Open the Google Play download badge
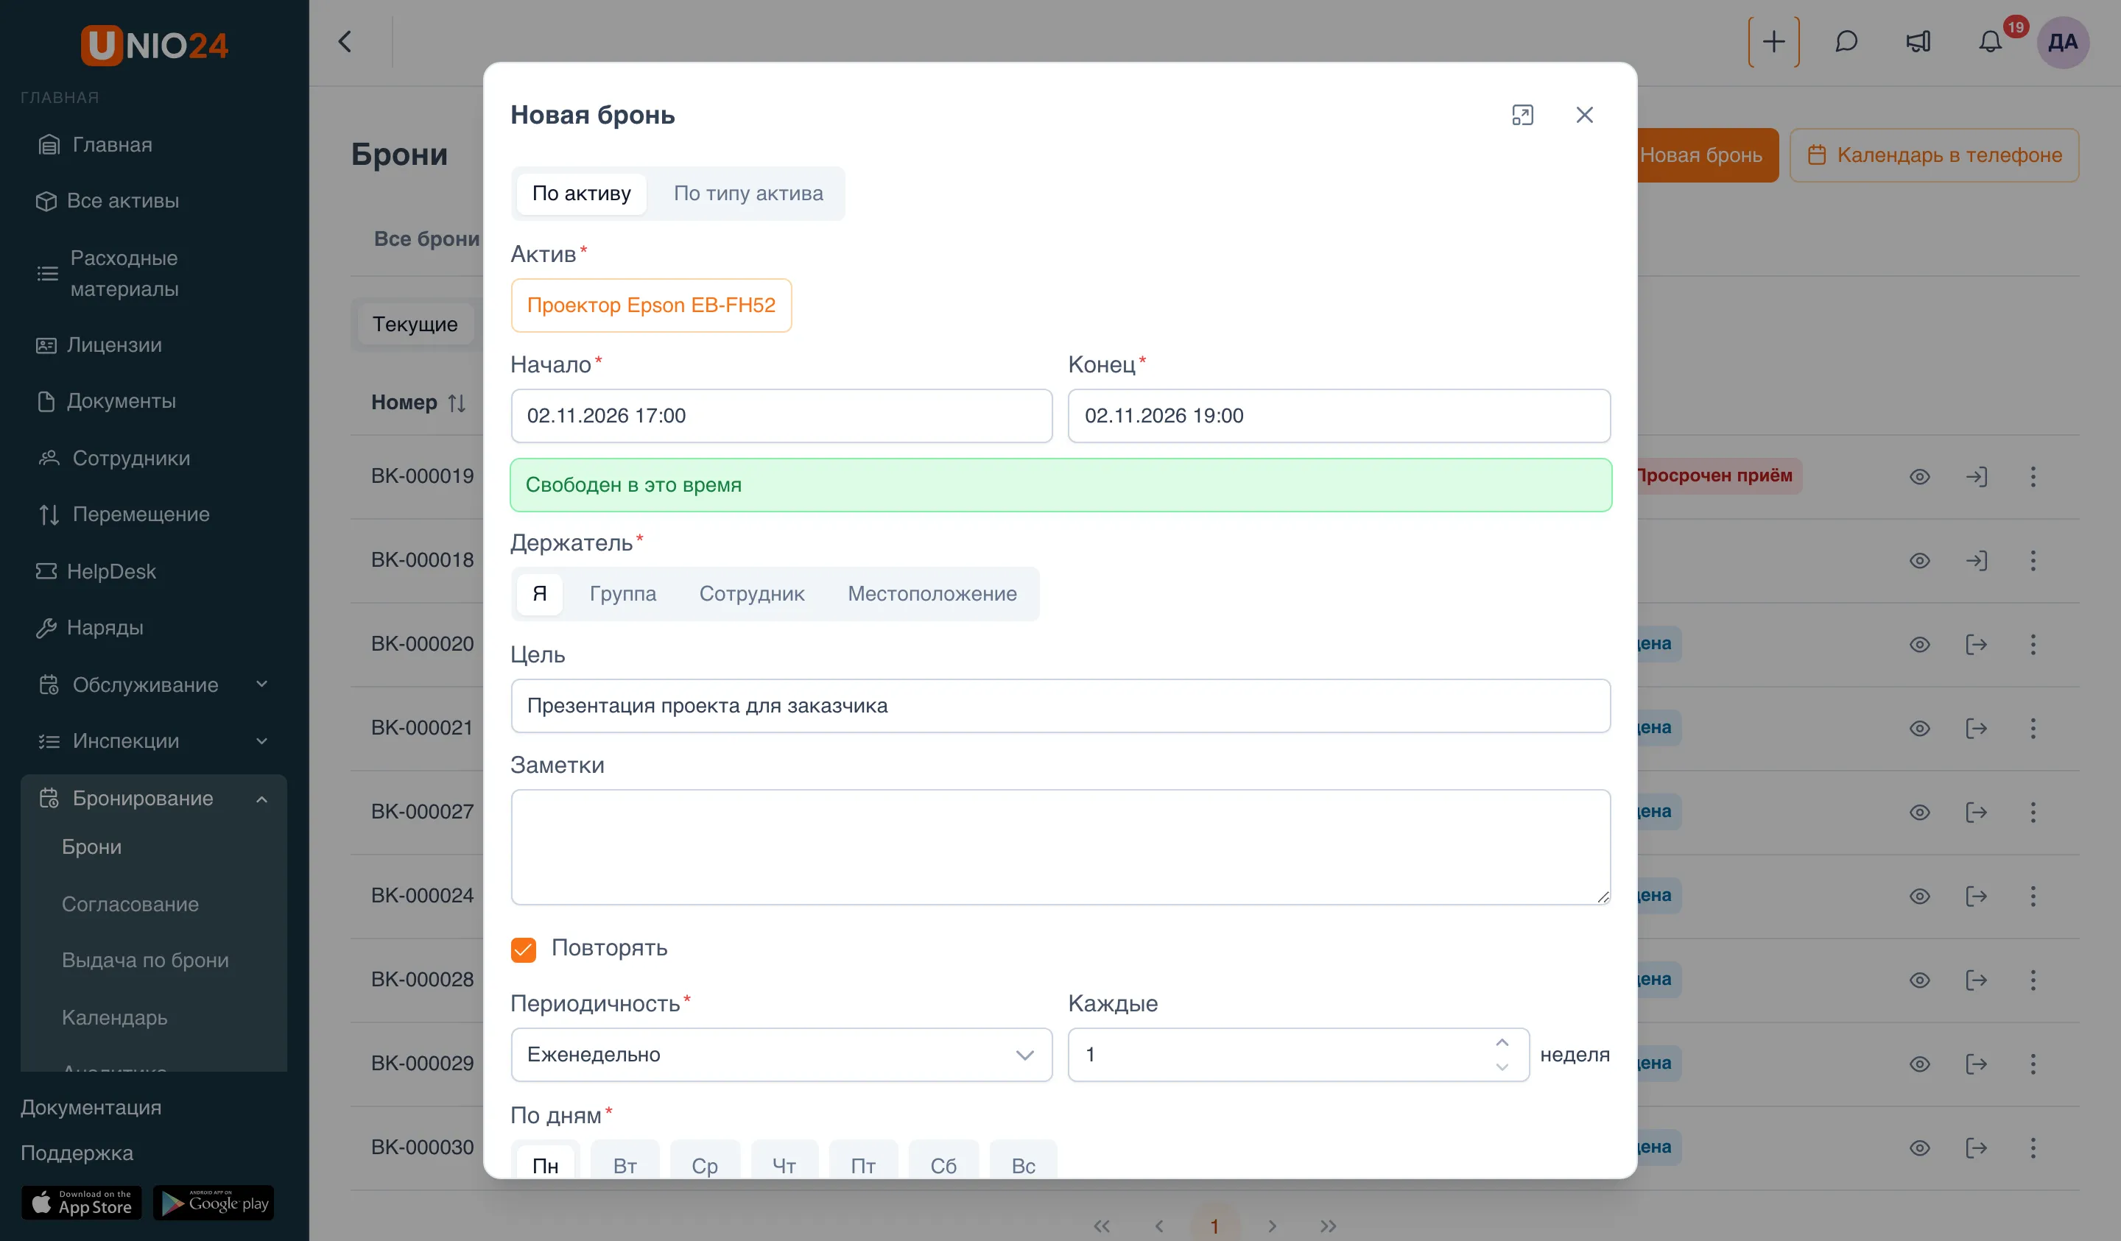 coord(214,1203)
